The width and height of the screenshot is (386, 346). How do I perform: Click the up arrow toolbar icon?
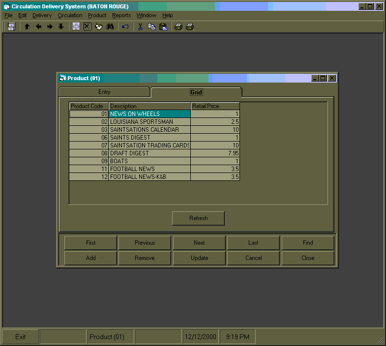27,27
